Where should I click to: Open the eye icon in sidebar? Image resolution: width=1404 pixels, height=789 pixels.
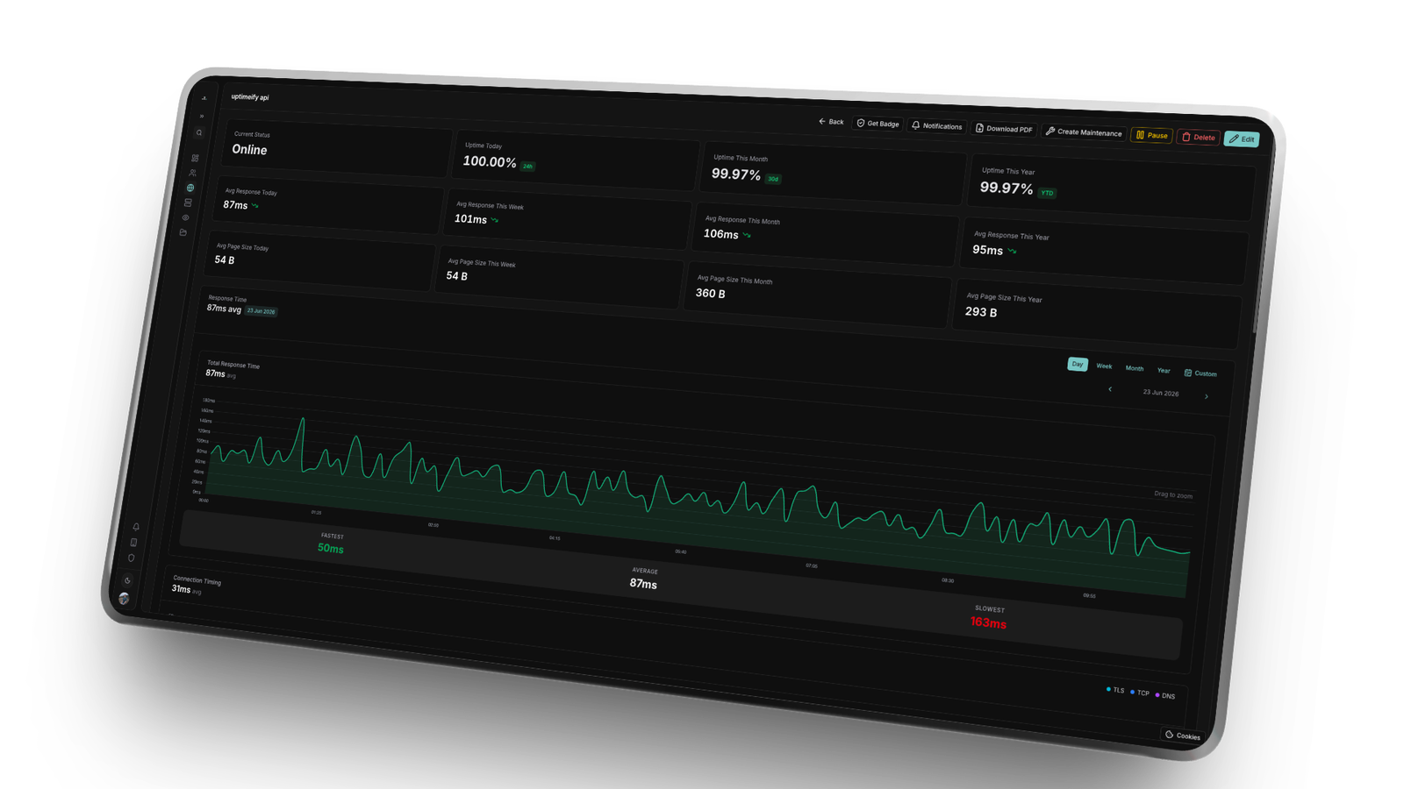[x=185, y=217]
